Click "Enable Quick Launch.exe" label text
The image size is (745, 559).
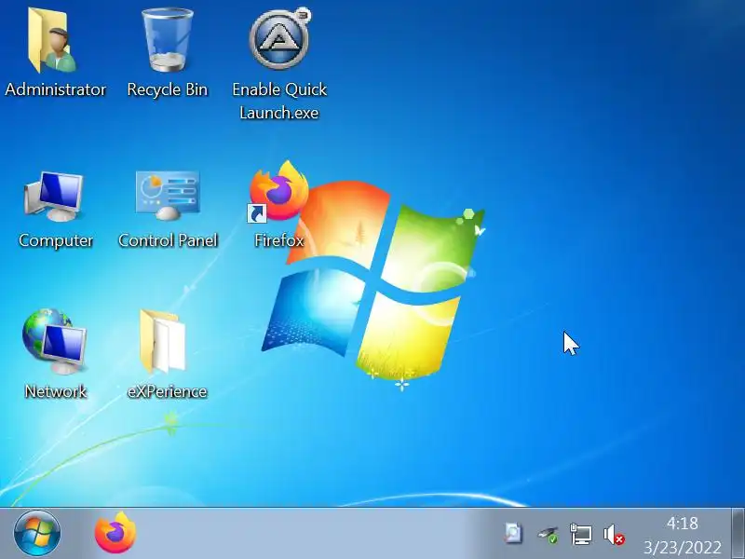click(279, 101)
